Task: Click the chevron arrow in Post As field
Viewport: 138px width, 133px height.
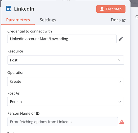Action: 120,102
